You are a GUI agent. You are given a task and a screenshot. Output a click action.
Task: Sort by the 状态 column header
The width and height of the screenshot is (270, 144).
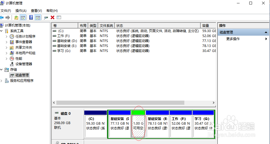pyautogui.click(x=158, y=25)
